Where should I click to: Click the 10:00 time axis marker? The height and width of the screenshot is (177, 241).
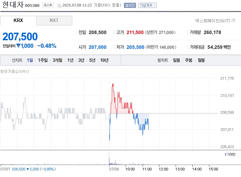click(130, 169)
